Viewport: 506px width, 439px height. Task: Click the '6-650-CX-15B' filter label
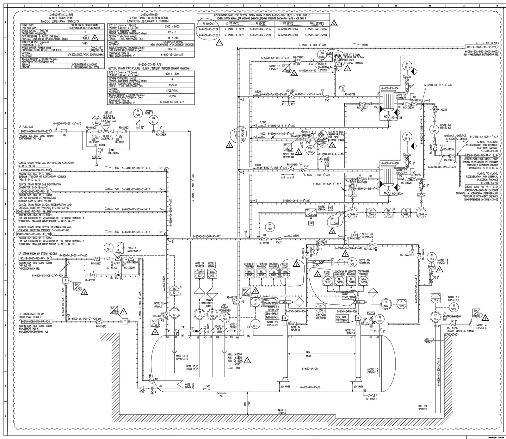390,164
